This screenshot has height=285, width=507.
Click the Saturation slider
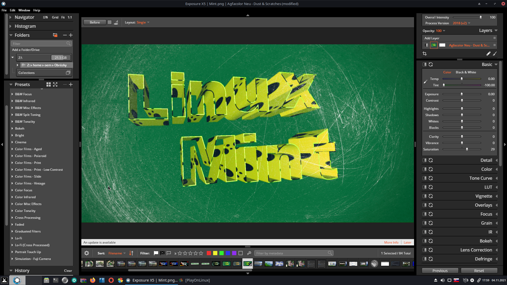(462, 149)
